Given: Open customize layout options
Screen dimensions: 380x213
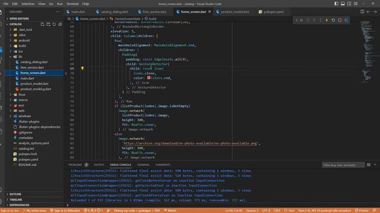Looking at the screenshot, I should [x=356, y=4].
